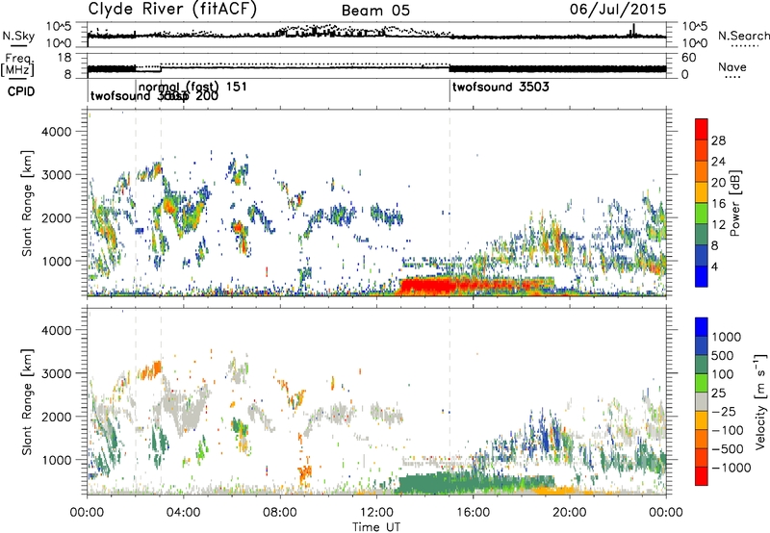770x533 pixels.
Task: Select the "Beam 05" header text
Action: [x=375, y=11]
